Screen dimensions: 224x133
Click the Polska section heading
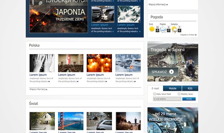coord(34,45)
